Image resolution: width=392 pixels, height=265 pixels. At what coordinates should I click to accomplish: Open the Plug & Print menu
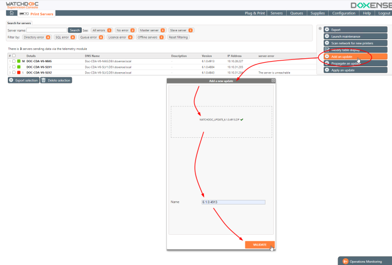coord(255,12)
